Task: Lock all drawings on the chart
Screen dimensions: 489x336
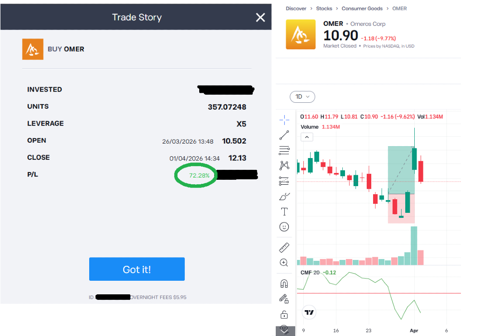Action: click(x=284, y=314)
